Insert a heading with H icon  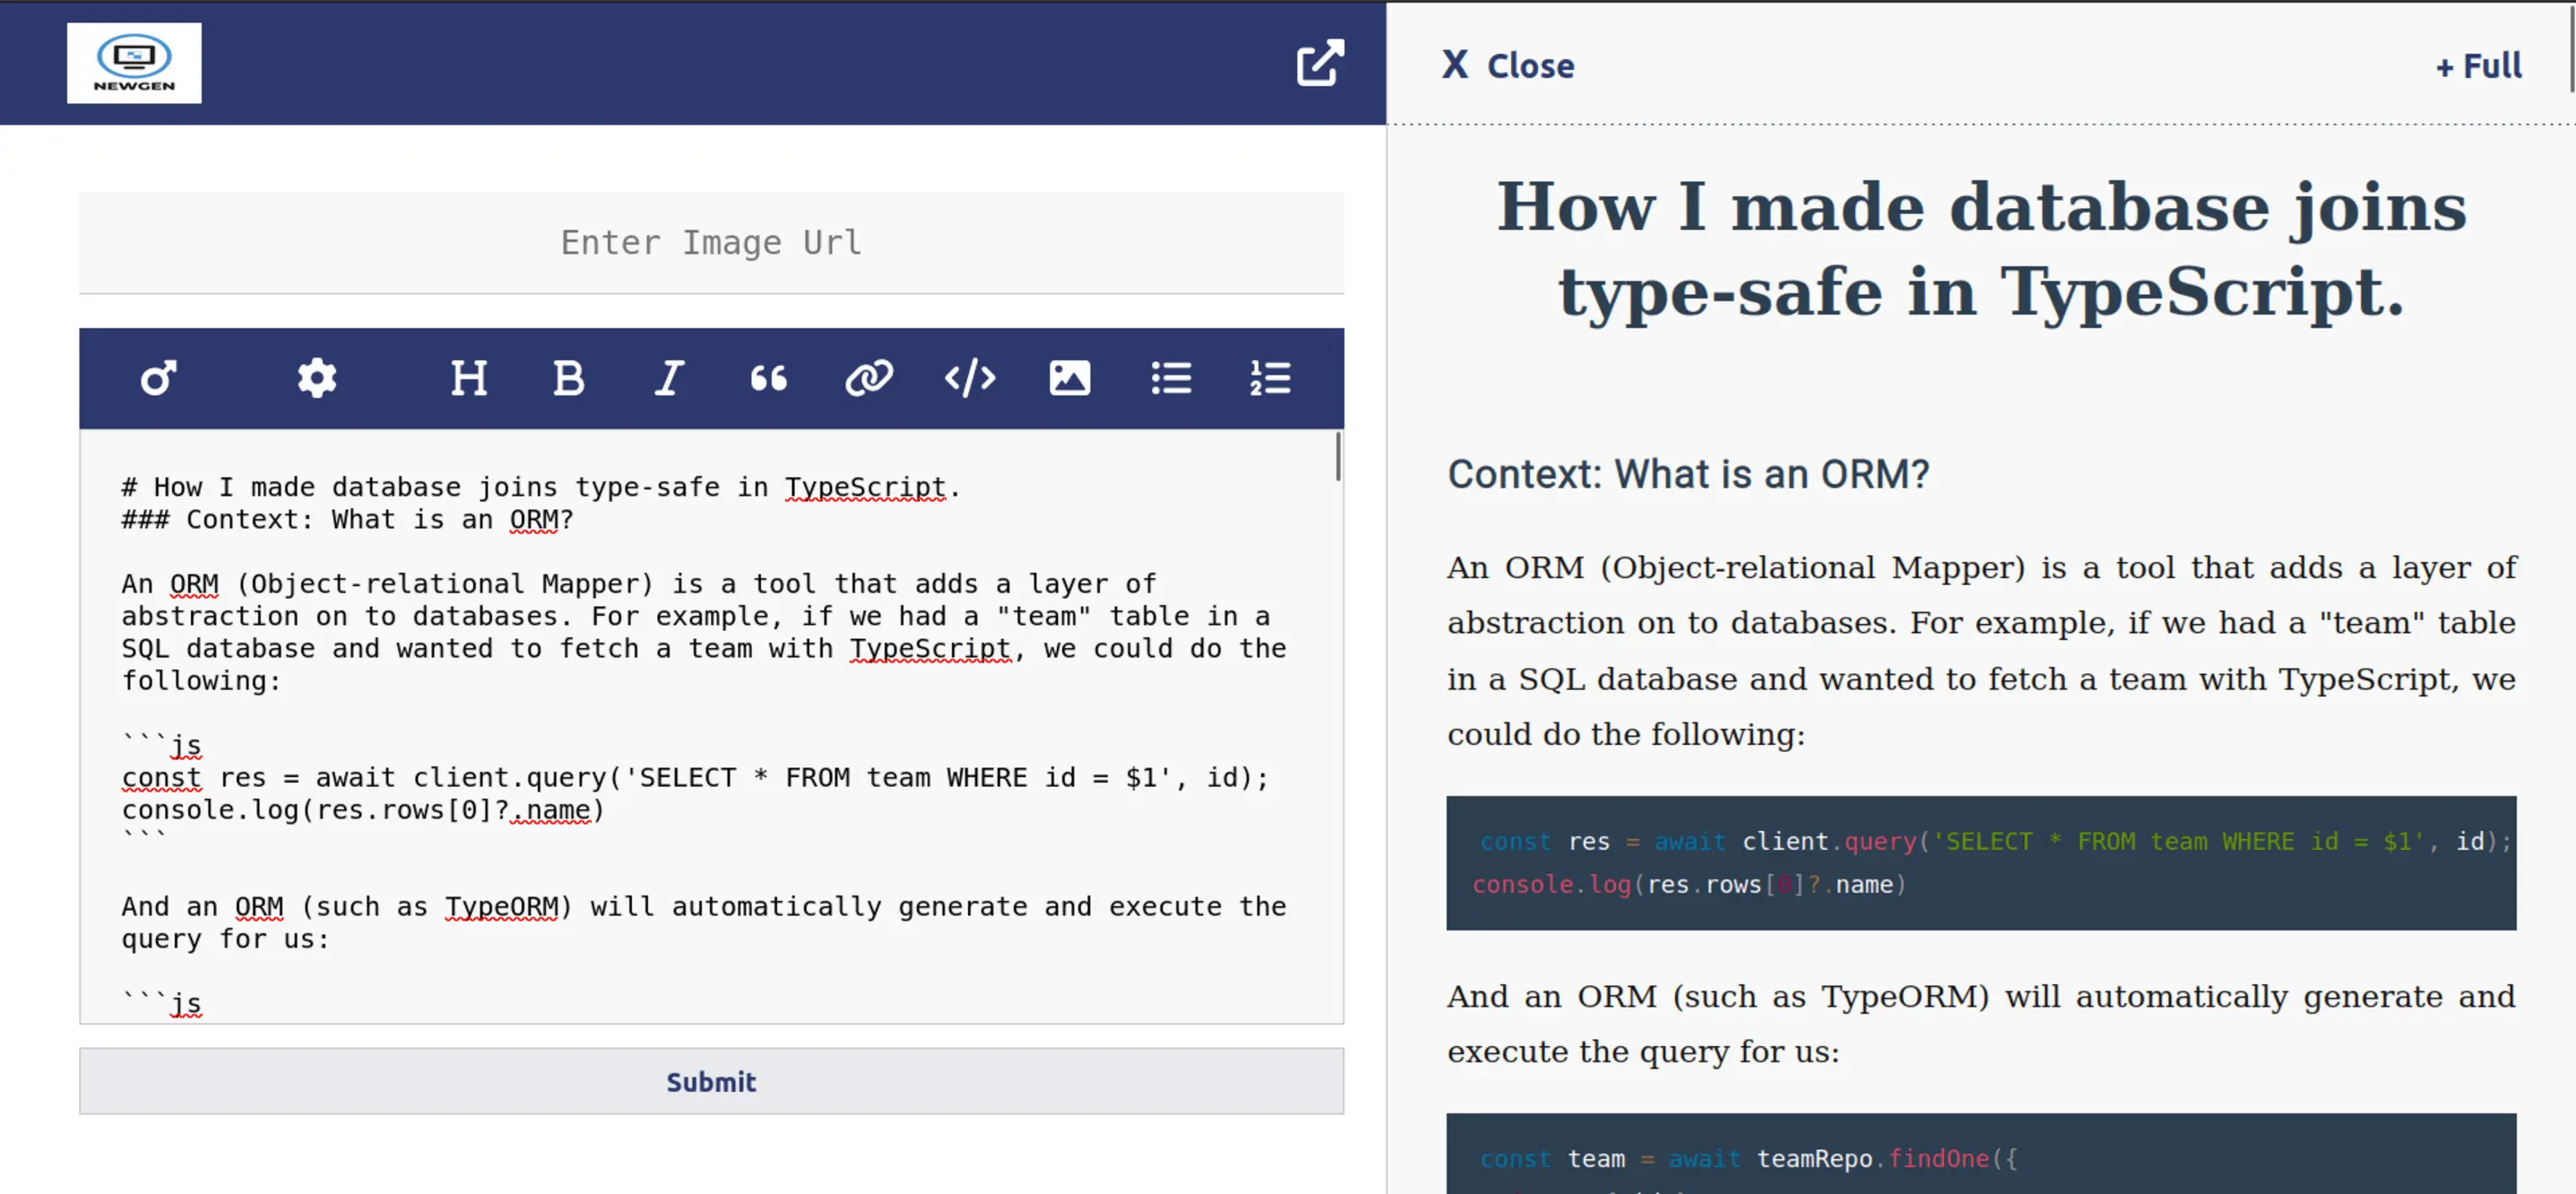pos(469,378)
